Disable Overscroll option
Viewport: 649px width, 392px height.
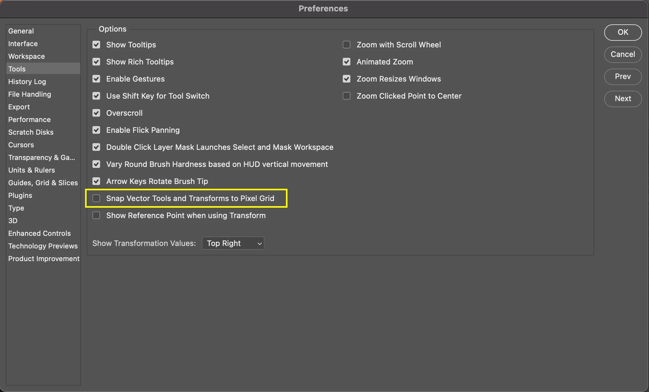pos(96,113)
